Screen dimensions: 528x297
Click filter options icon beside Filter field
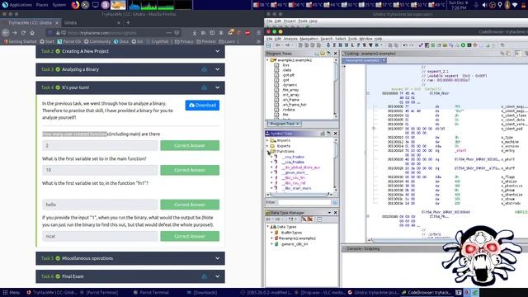335,202
